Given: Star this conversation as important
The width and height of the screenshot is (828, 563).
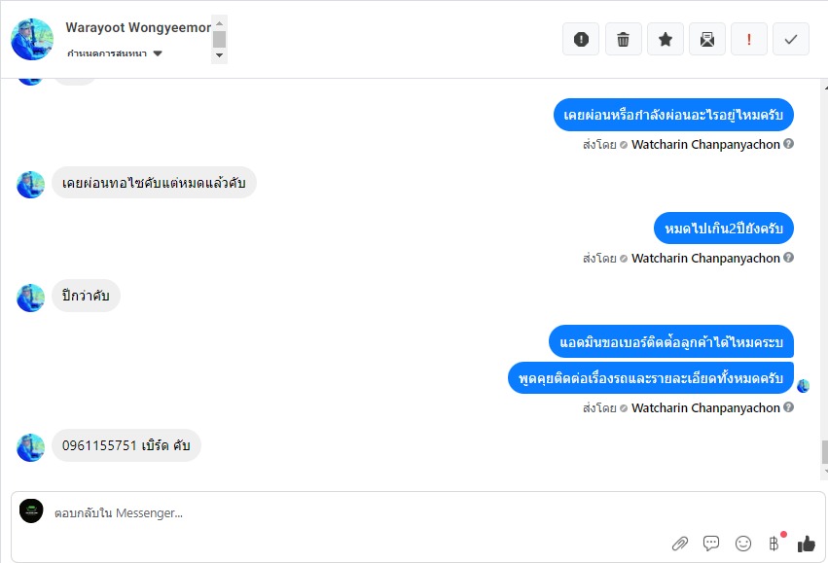Looking at the screenshot, I should tap(666, 39).
